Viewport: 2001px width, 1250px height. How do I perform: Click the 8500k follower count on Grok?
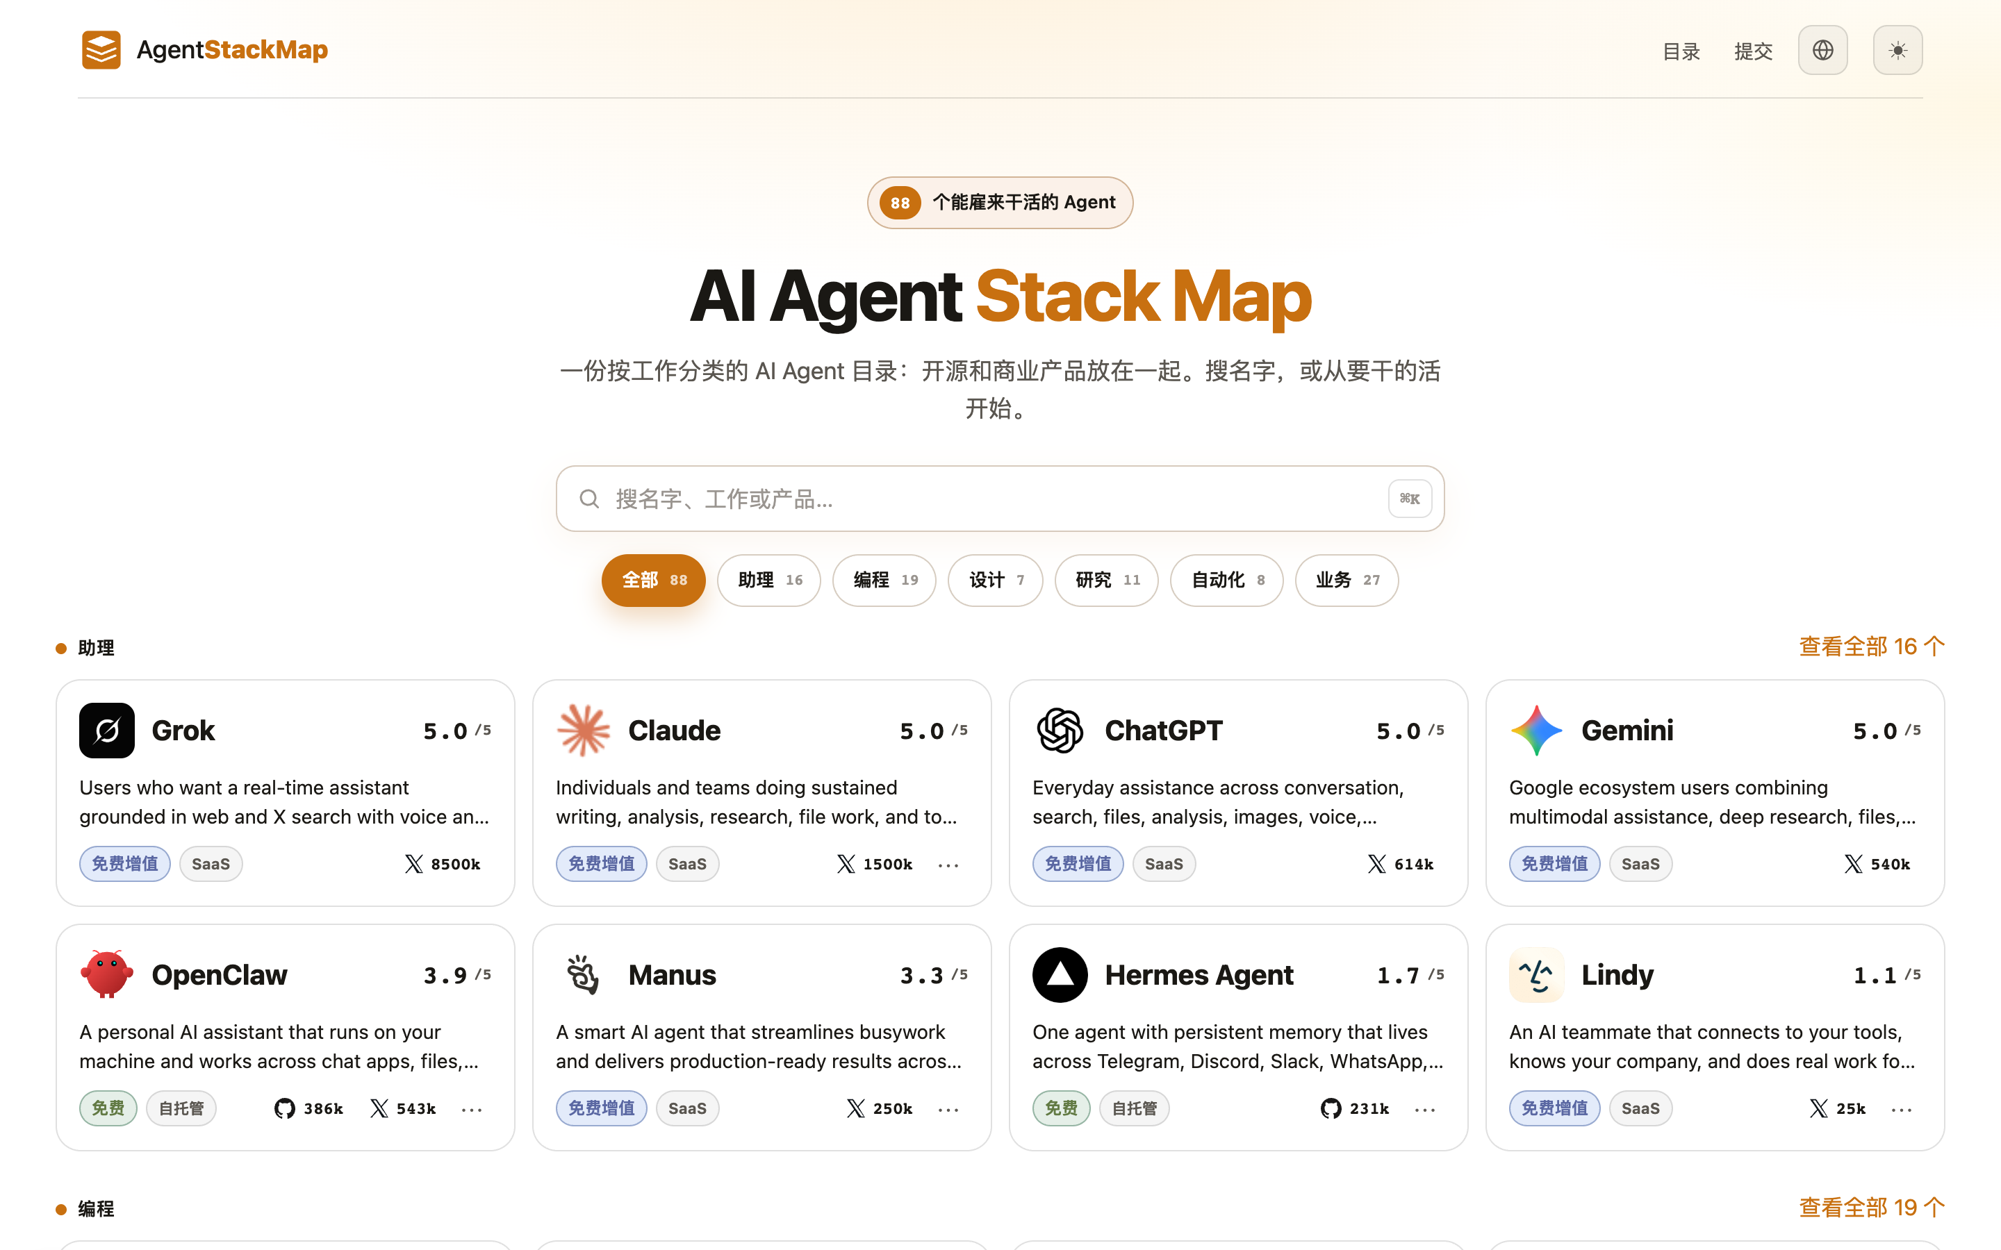[x=456, y=864]
